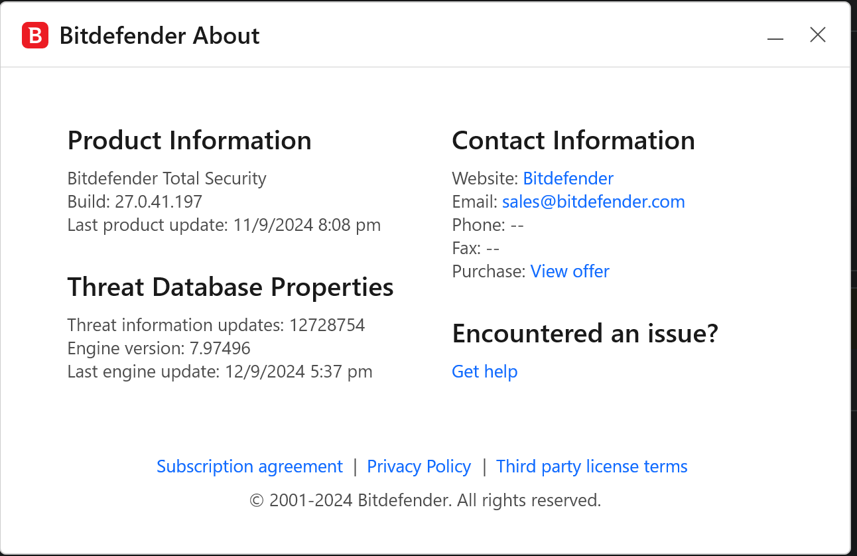Viewport: 857px width, 556px height.
Task: Click the Build 27.0.41.197 text
Action: (135, 202)
